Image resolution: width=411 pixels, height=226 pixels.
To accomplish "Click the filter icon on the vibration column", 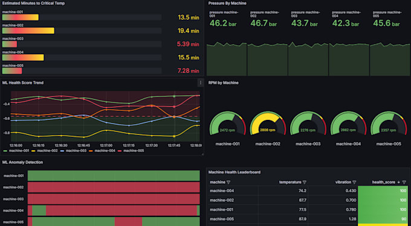I will click(354, 182).
